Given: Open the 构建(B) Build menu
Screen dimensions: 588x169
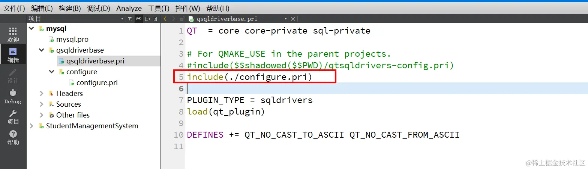Looking at the screenshot, I should coord(70,8).
